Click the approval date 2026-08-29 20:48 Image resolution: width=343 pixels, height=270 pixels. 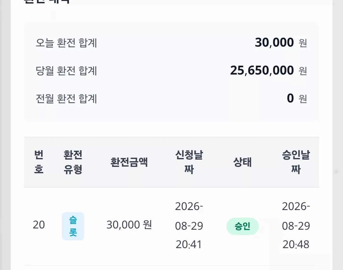pos(296,226)
